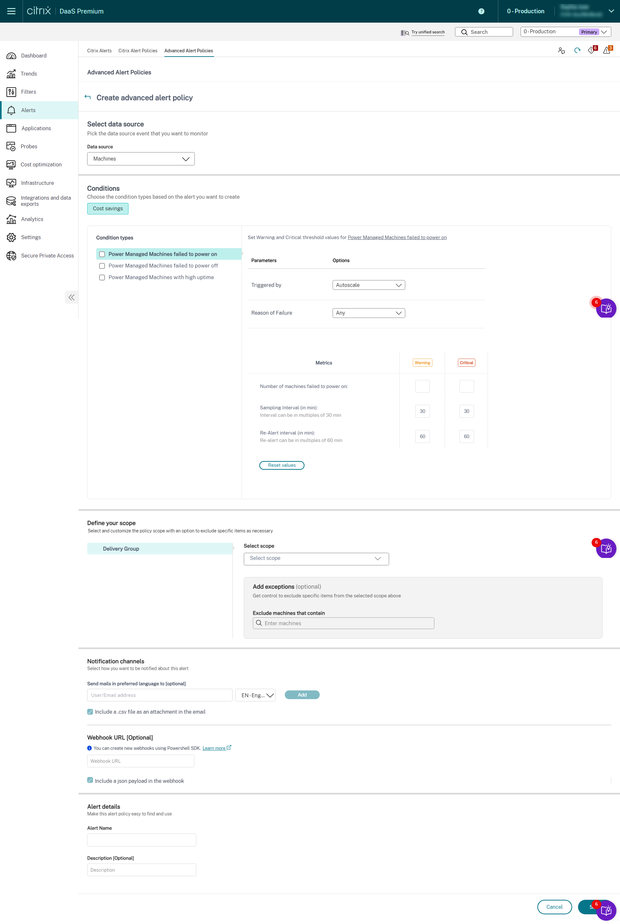Enable Power Managed Machines failed to power off
The width and height of the screenshot is (620, 924).
[102, 266]
